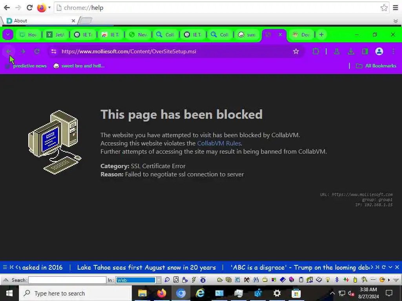This screenshot has width=402, height=301.
Task: Open the Chrome Labs flask icon
Action: coord(336,51)
